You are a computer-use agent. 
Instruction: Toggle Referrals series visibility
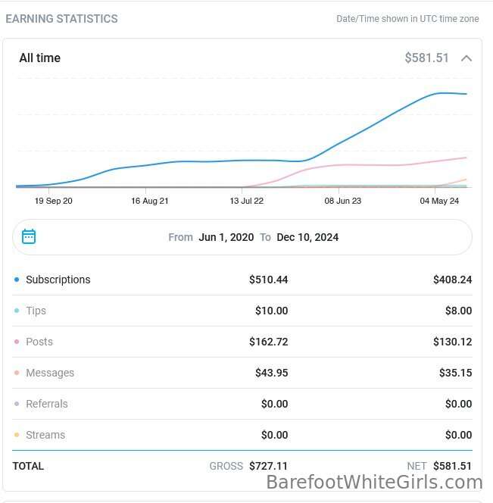pos(47,404)
